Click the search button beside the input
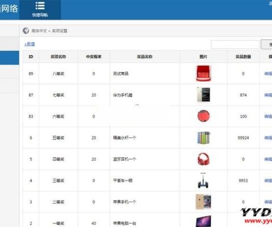This screenshot has height=227, width=272. point(267,44)
